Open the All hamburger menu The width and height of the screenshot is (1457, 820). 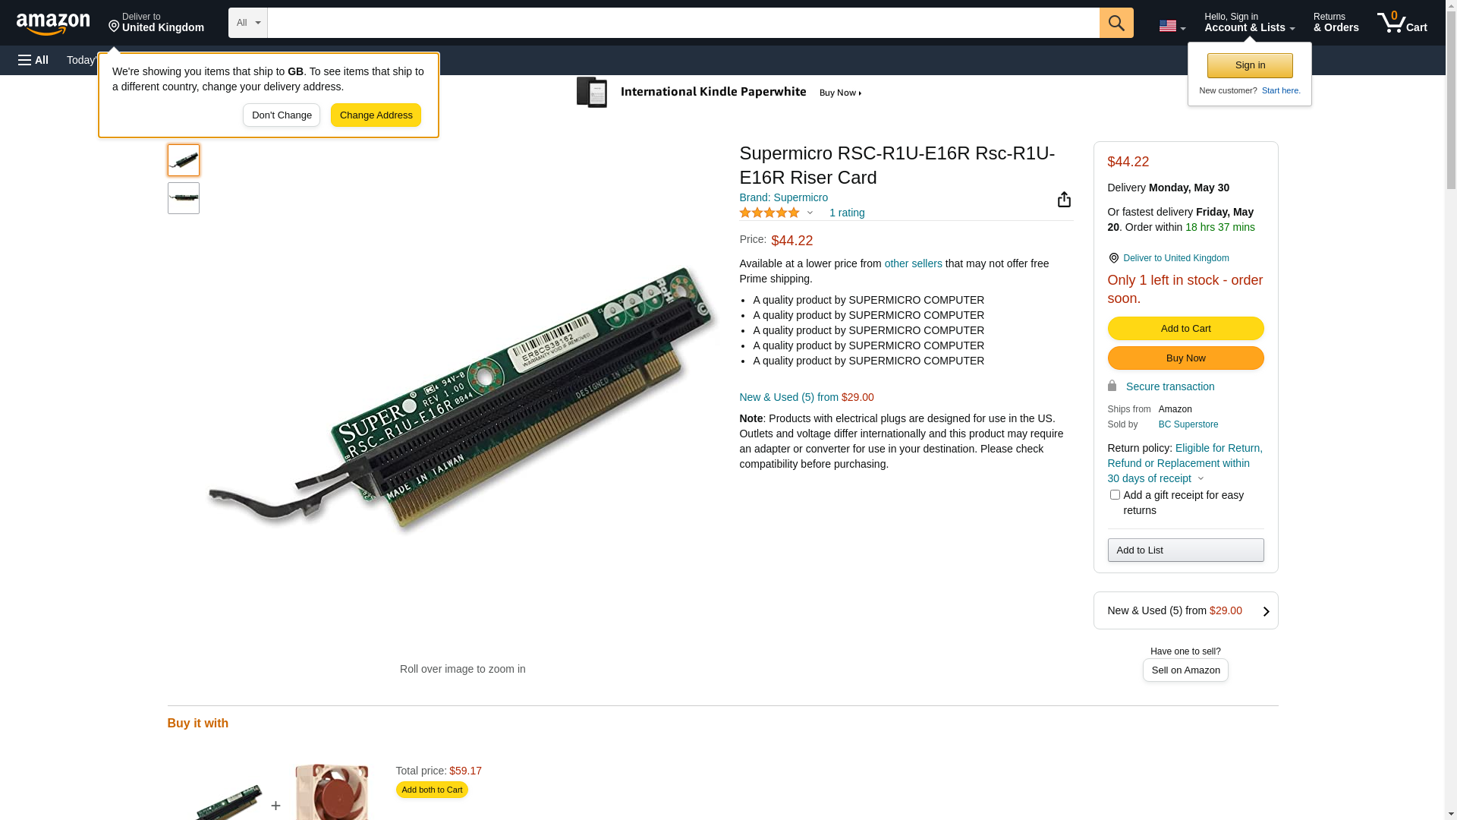pos(33,60)
